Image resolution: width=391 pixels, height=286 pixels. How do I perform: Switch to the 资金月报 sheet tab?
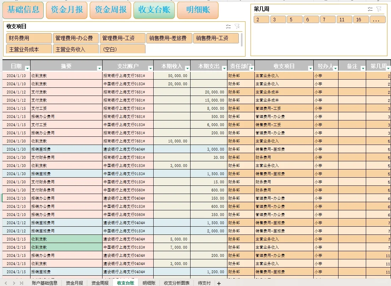click(74, 283)
